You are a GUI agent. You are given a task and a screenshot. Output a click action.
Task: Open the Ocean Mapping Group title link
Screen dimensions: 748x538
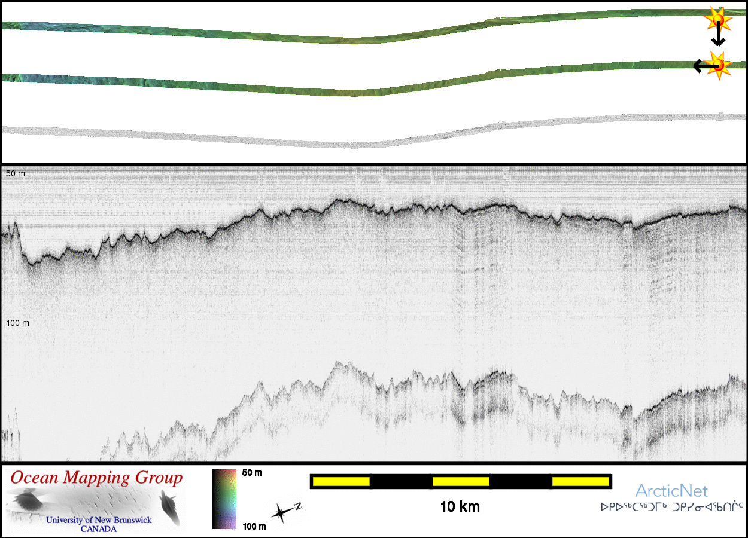[96, 478]
